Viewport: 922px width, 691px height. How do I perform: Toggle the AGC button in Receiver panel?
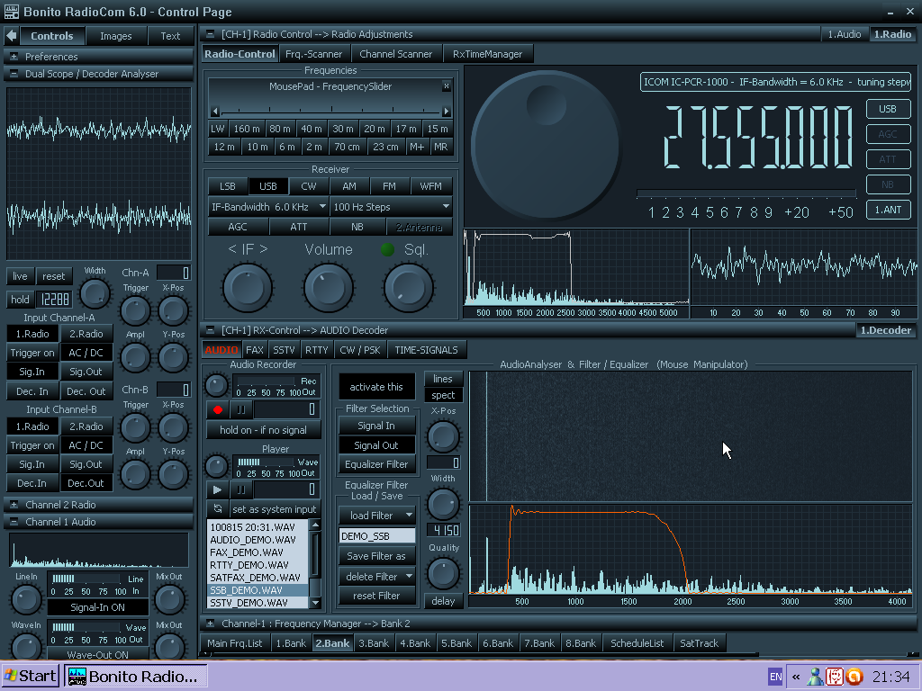(237, 227)
